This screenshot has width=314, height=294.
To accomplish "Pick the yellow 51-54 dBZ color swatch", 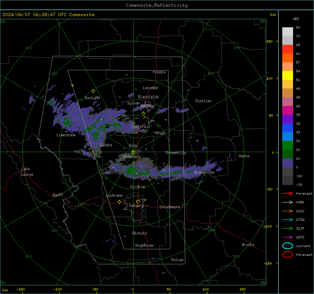I will point(287,76).
